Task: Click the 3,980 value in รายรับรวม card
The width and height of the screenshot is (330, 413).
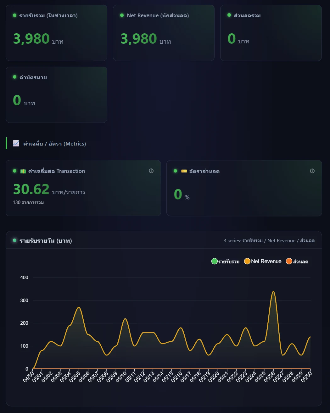Action: click(31, 39)
